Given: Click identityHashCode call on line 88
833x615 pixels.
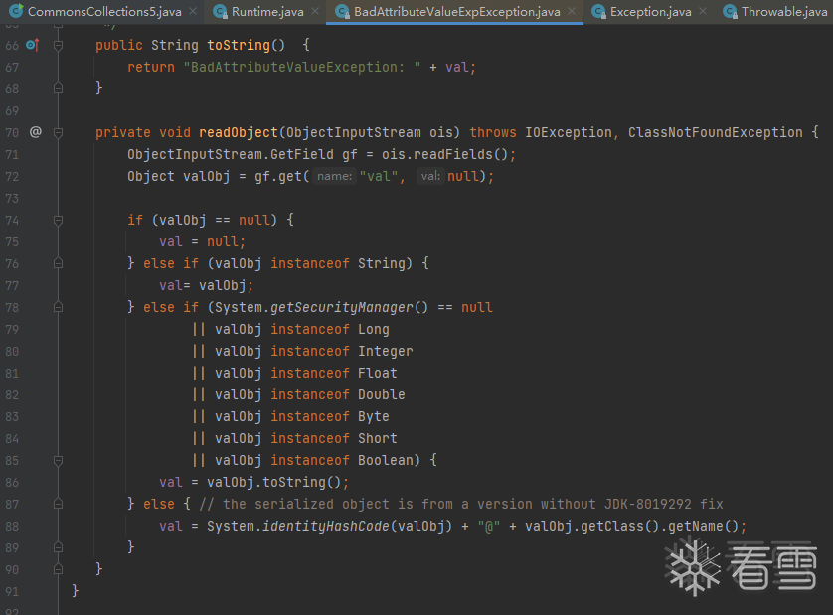Looking at the screenshot, I should (x=326, y=526).
